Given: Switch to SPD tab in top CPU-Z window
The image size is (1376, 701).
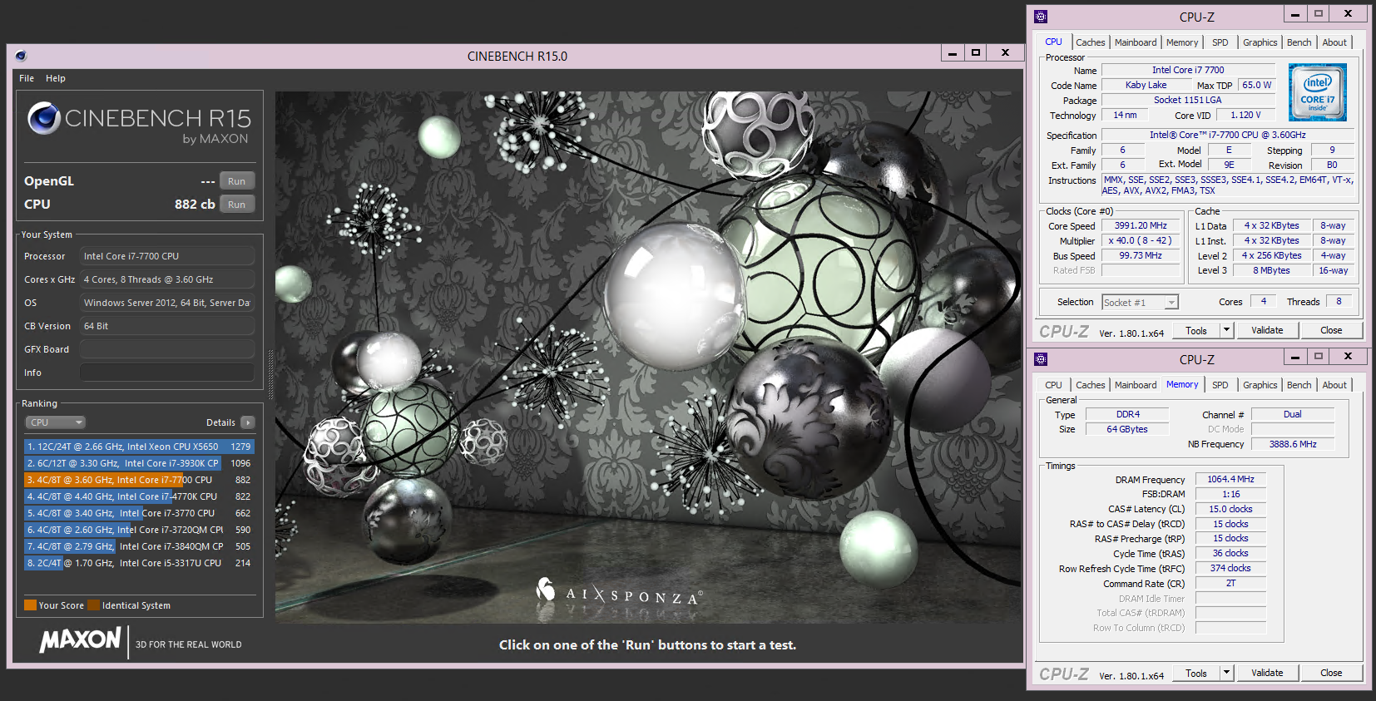Looking at the screenshot, I should pos(1220,42).
